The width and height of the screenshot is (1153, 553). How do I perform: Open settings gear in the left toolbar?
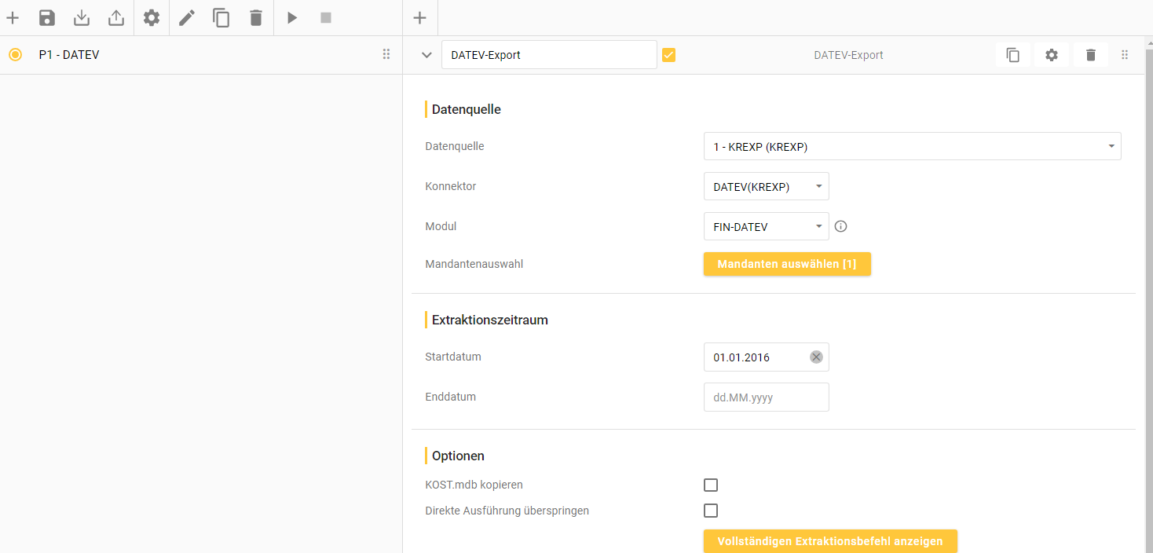click(152, 18)
